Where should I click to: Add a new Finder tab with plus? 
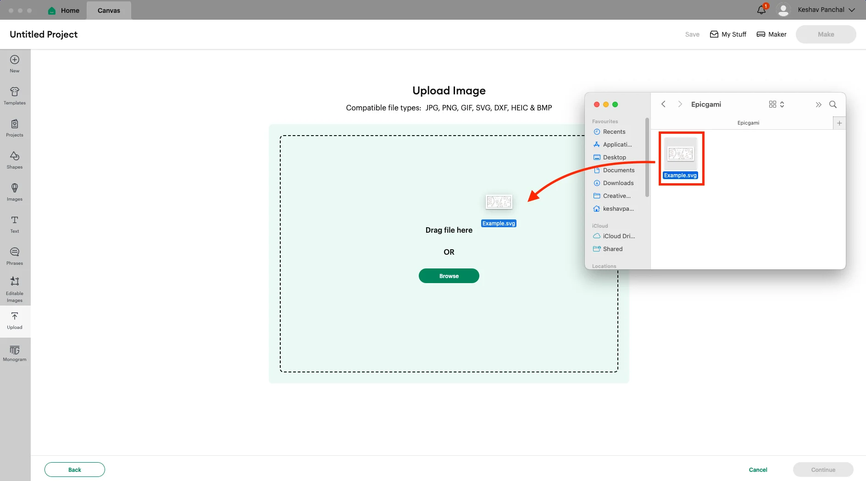tap(839, 123)
